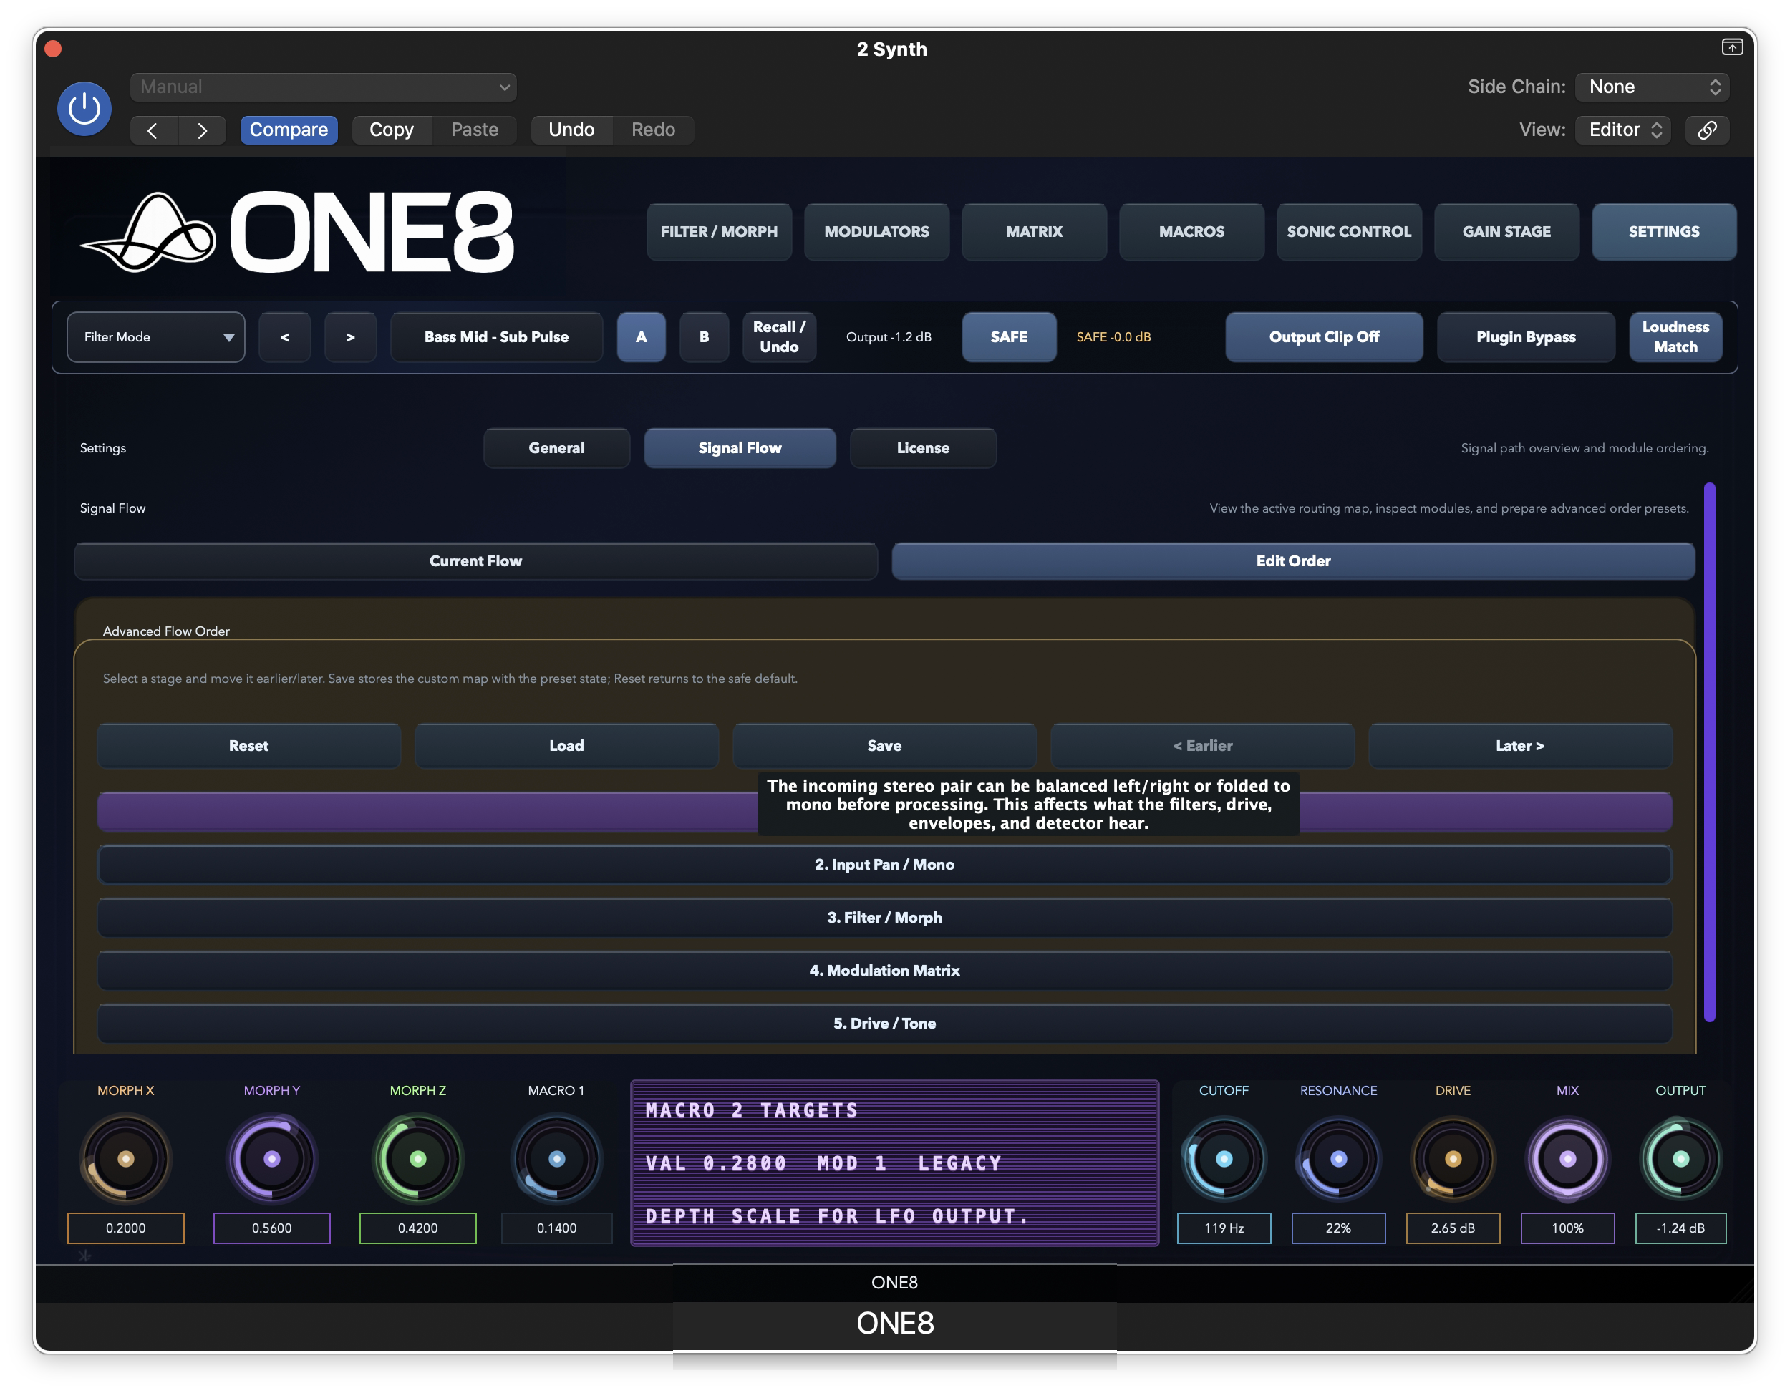
Task: Show the Current Flow view
Action: coord(475,561)
